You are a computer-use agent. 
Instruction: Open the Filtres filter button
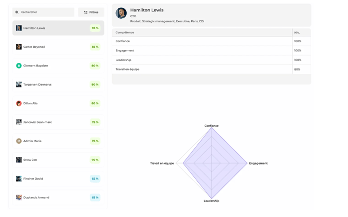coord(91,12)
